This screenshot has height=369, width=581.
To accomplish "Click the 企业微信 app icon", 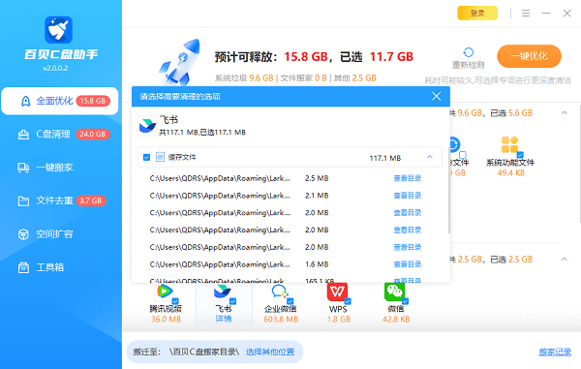I will 280,292.
